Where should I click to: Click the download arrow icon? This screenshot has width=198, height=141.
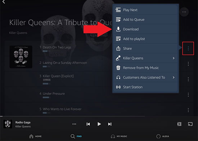(118, 29)
